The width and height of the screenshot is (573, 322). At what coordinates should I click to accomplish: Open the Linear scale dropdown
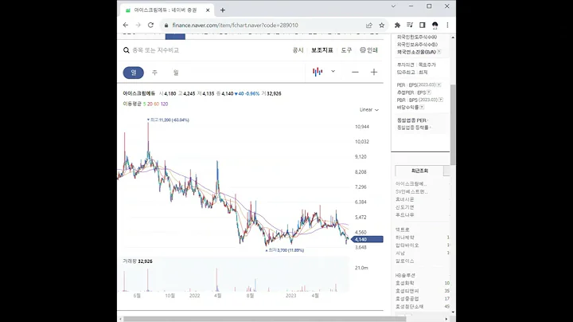[369, 110]
